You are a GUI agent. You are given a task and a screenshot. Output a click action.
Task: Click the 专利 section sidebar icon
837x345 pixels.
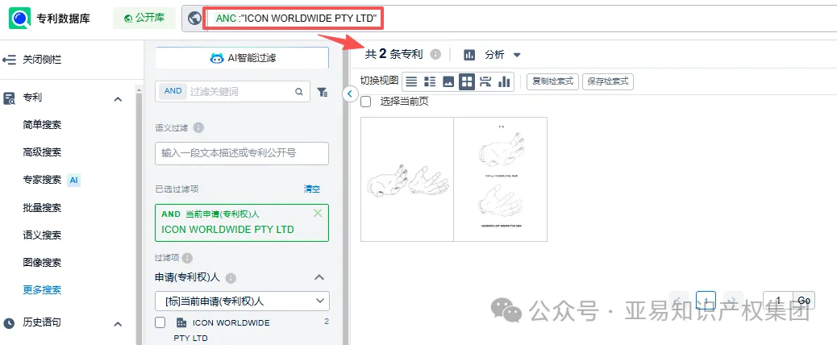click(9, 98)
